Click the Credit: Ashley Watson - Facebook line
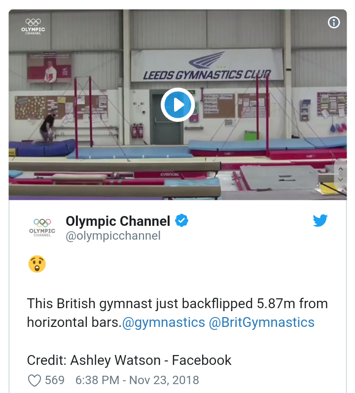 point(129,360)
